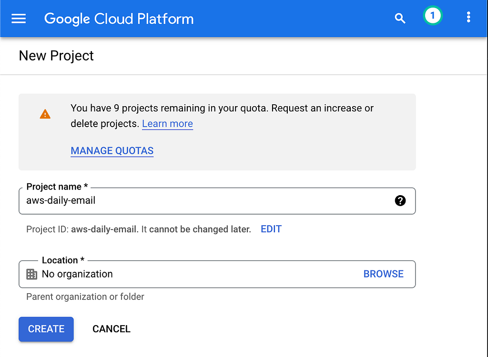Click the New Project heading
488x357 pixels.
click(56, 56)
